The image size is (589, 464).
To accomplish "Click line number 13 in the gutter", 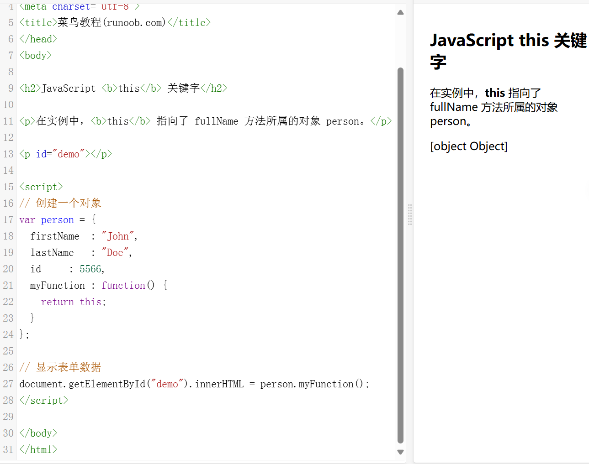I will point(8,154).
